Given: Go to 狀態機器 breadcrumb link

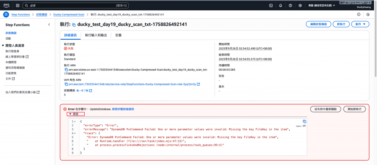Looking at the screenshot, I should point(42,15).
